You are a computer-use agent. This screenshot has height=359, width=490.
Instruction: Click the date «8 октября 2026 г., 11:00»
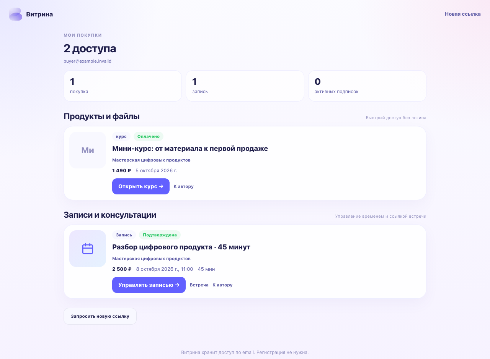(165, 269)
